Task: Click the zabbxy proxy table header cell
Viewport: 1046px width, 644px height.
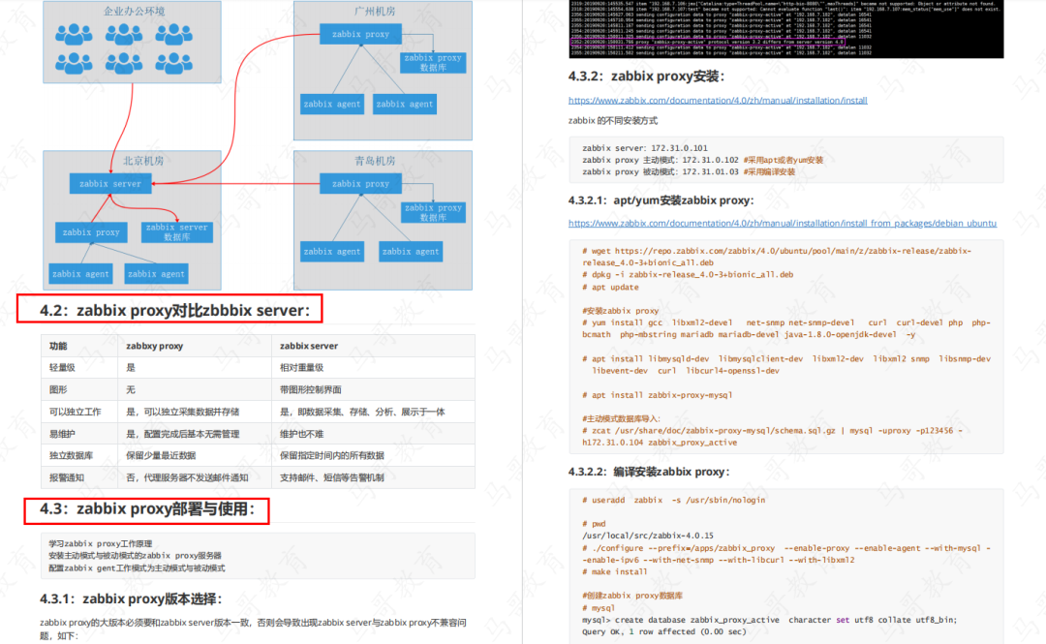Action: coord(195,346)
